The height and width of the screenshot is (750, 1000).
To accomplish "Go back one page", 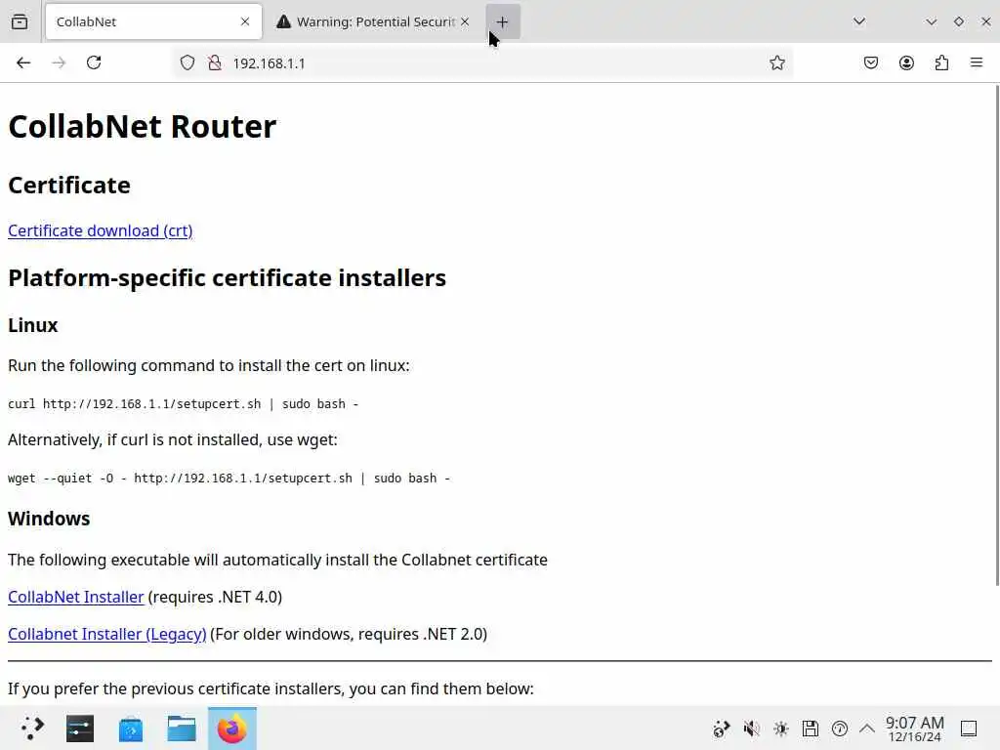I will (23, 62).
